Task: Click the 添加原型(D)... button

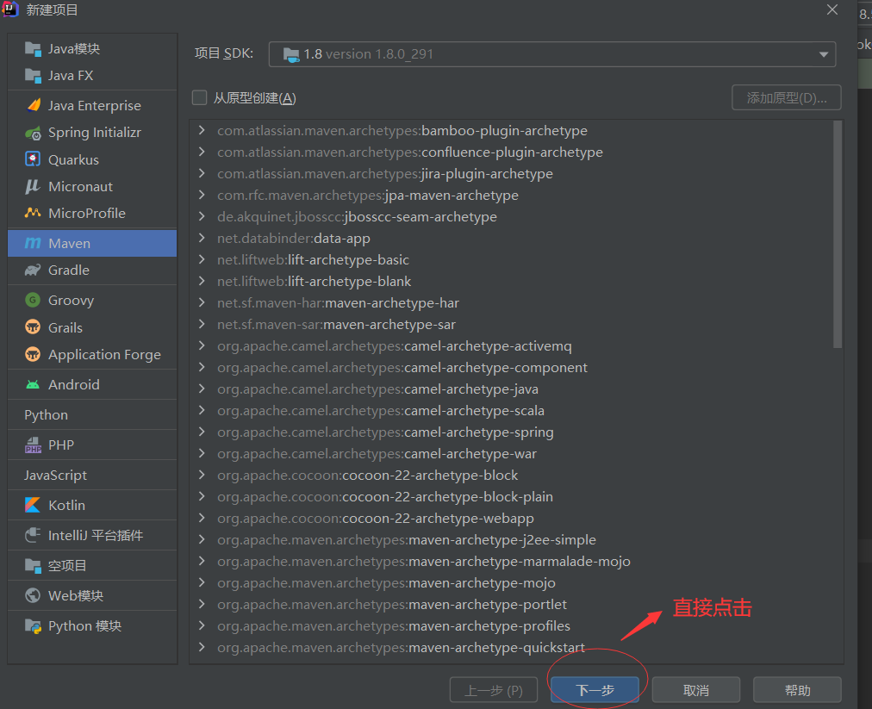Action: point(787,98)
